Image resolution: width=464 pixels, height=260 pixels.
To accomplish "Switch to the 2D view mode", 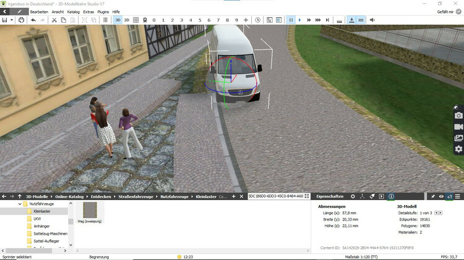I will coord(127,20).
